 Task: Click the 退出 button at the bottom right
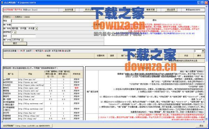click(201, 126)
